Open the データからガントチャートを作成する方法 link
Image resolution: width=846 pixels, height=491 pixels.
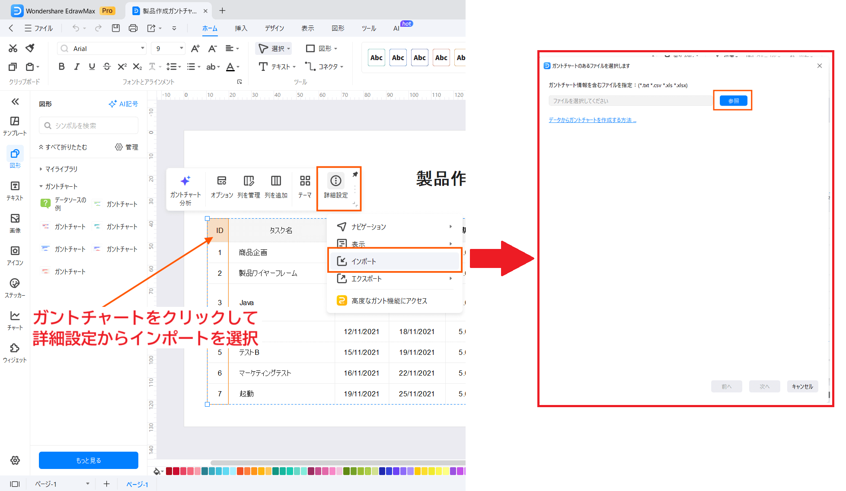[x=592, y=120]
